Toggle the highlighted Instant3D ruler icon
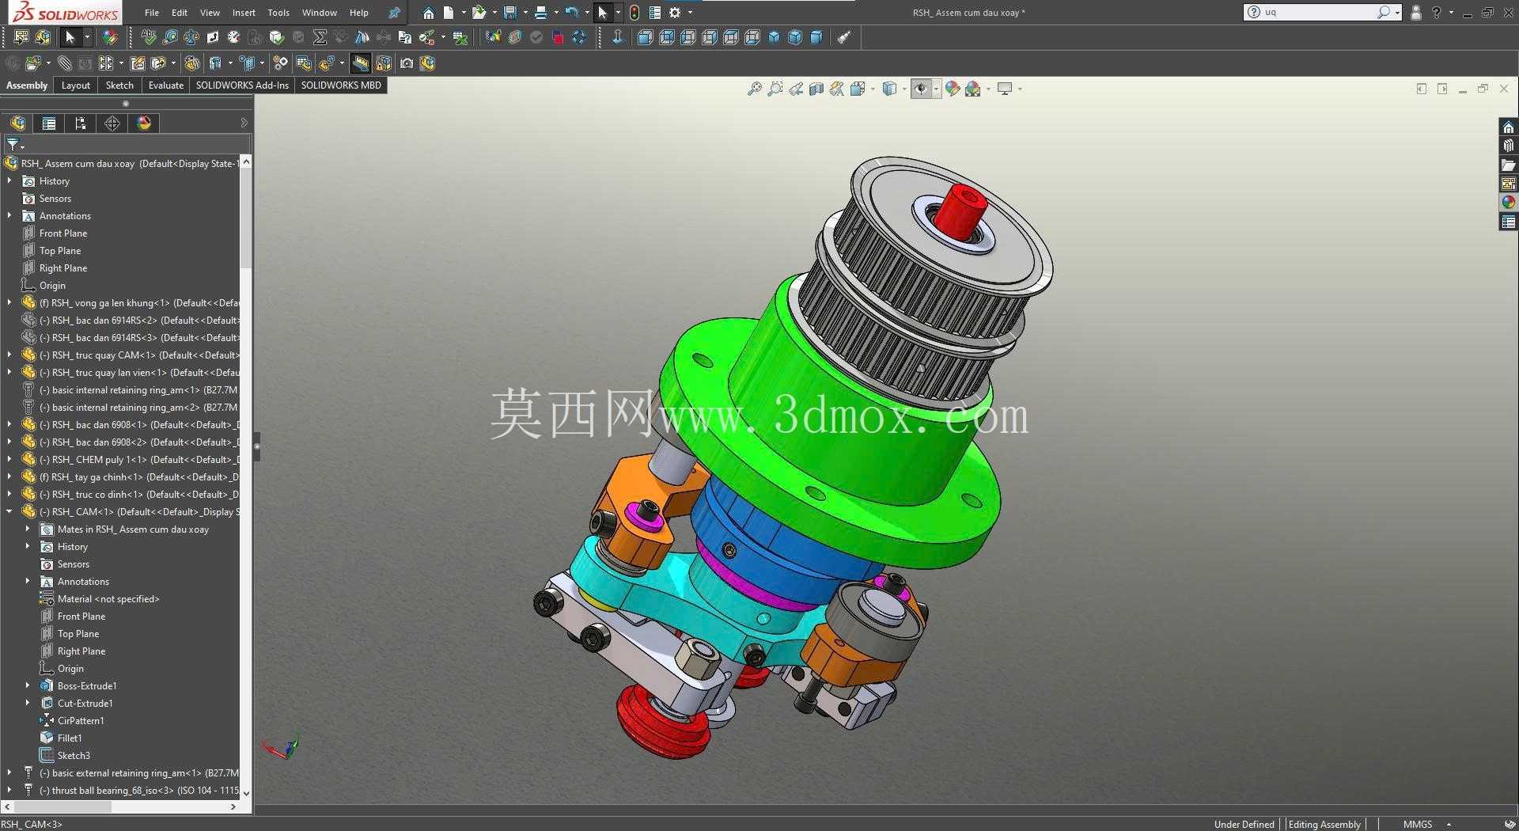Screen dimensions: 1519x831 coord(360,63)
